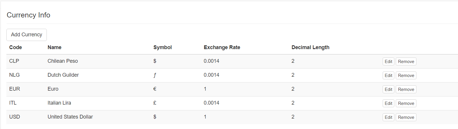Click the Add Currency button

pos(26,35)
